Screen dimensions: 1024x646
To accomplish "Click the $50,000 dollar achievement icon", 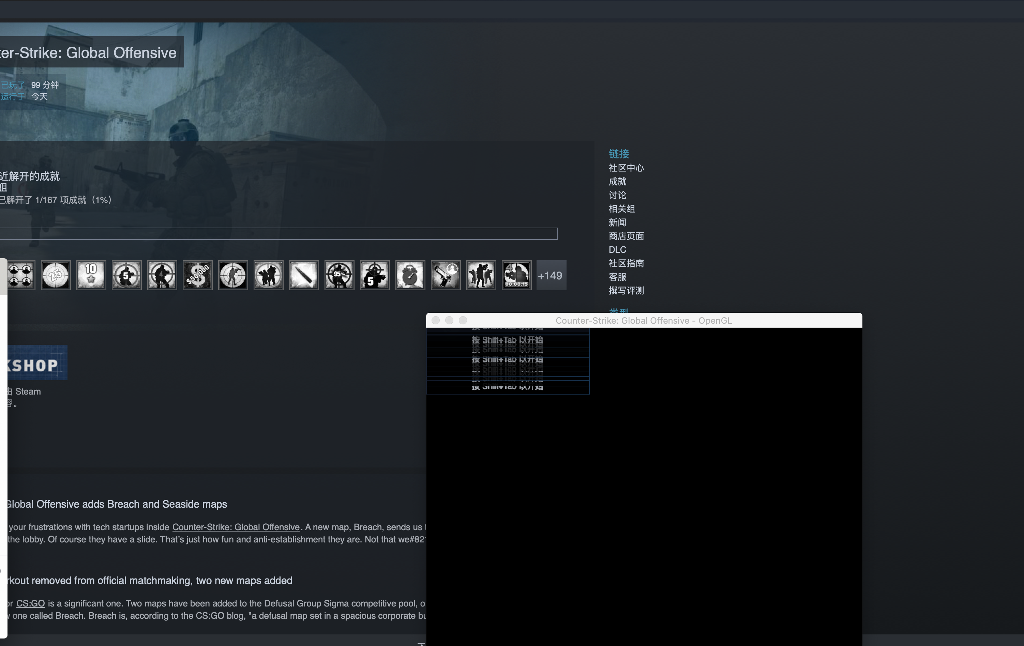I will tap(197, 275).
